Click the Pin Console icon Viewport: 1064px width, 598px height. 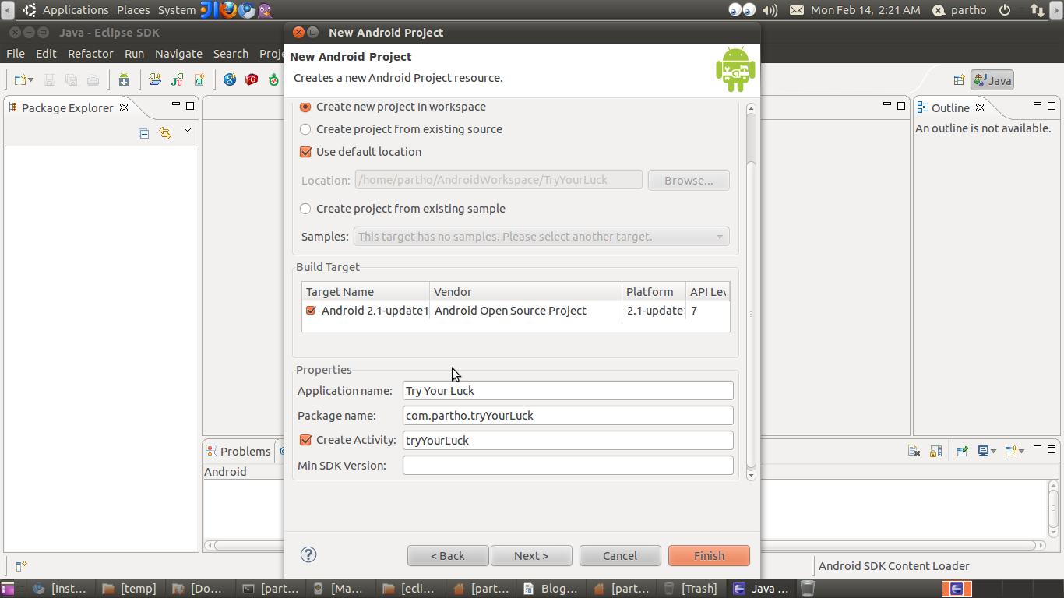tap(963, 451)
